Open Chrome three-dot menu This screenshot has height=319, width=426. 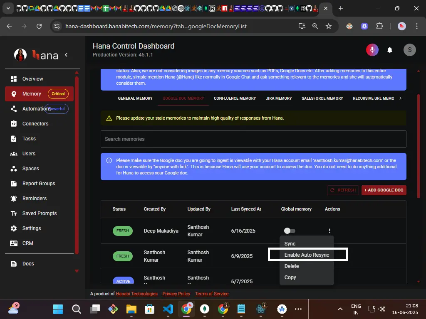coord(417,26)
